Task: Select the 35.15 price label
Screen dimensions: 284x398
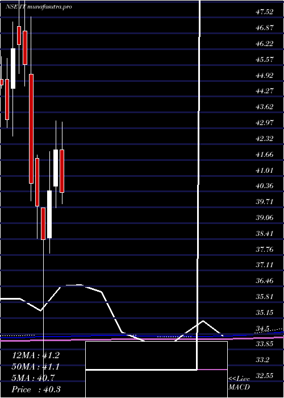Action: tap(264, 313)
